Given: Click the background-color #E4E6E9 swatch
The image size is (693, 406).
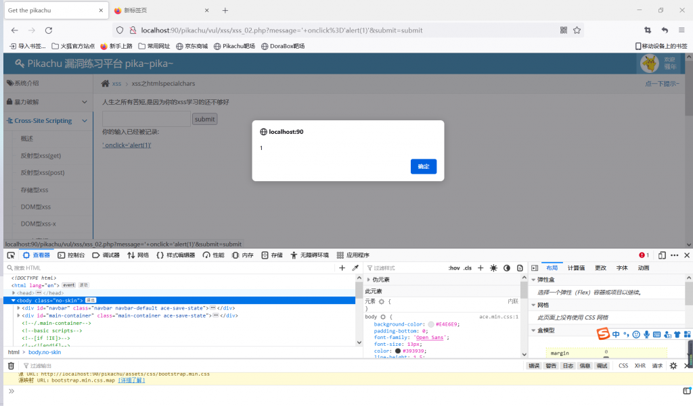Looking at the screenshot, I should [x=431, y=324].
